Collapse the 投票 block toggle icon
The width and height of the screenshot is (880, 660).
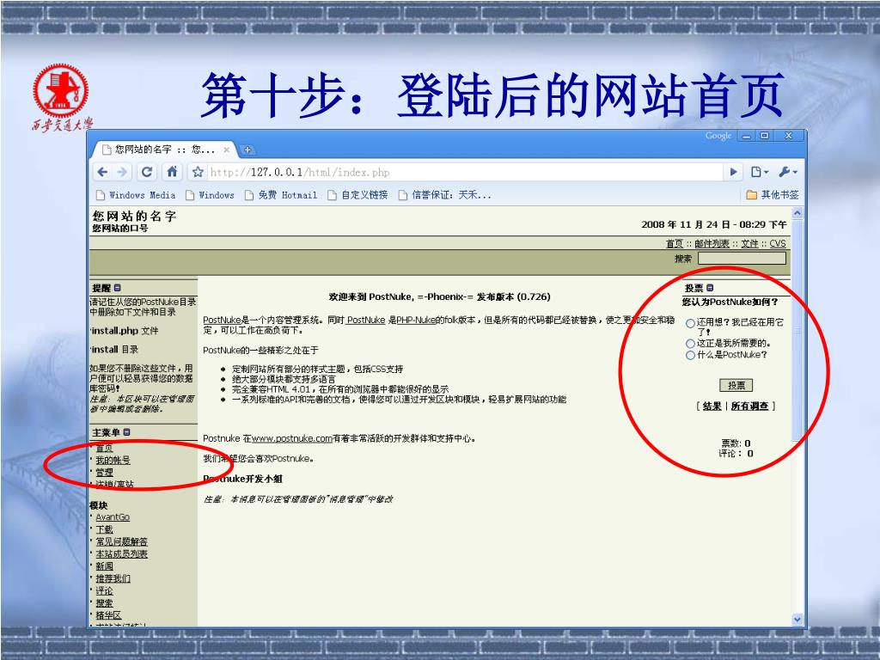tap(710, 288)
